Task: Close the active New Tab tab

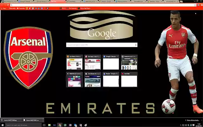Action: click(x=64, y=2)
